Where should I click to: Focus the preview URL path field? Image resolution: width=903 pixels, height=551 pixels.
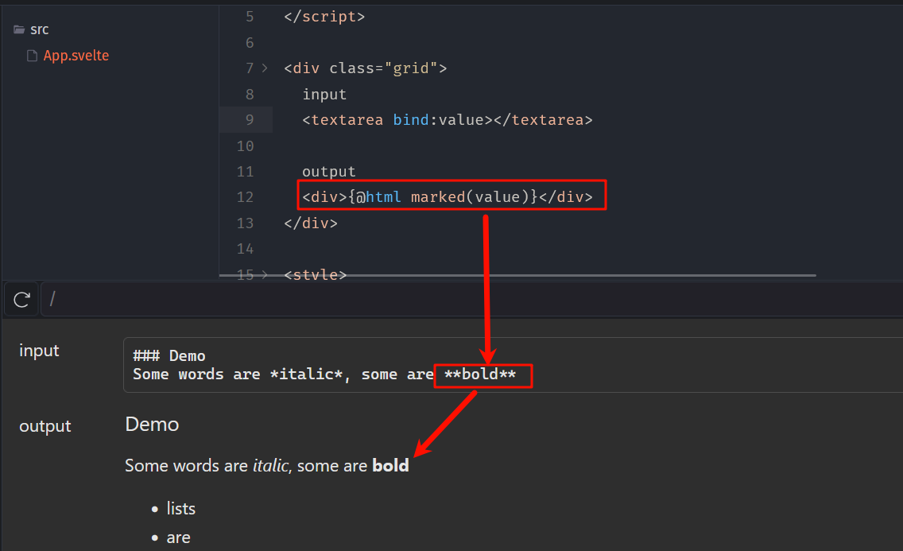click(x=469, y=299)
